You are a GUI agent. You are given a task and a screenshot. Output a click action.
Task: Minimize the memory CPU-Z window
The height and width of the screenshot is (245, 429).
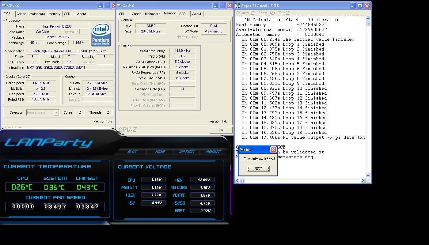(x=215, y=6)
